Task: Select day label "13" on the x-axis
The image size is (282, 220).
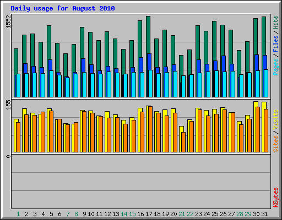Action: pos(116,214)
